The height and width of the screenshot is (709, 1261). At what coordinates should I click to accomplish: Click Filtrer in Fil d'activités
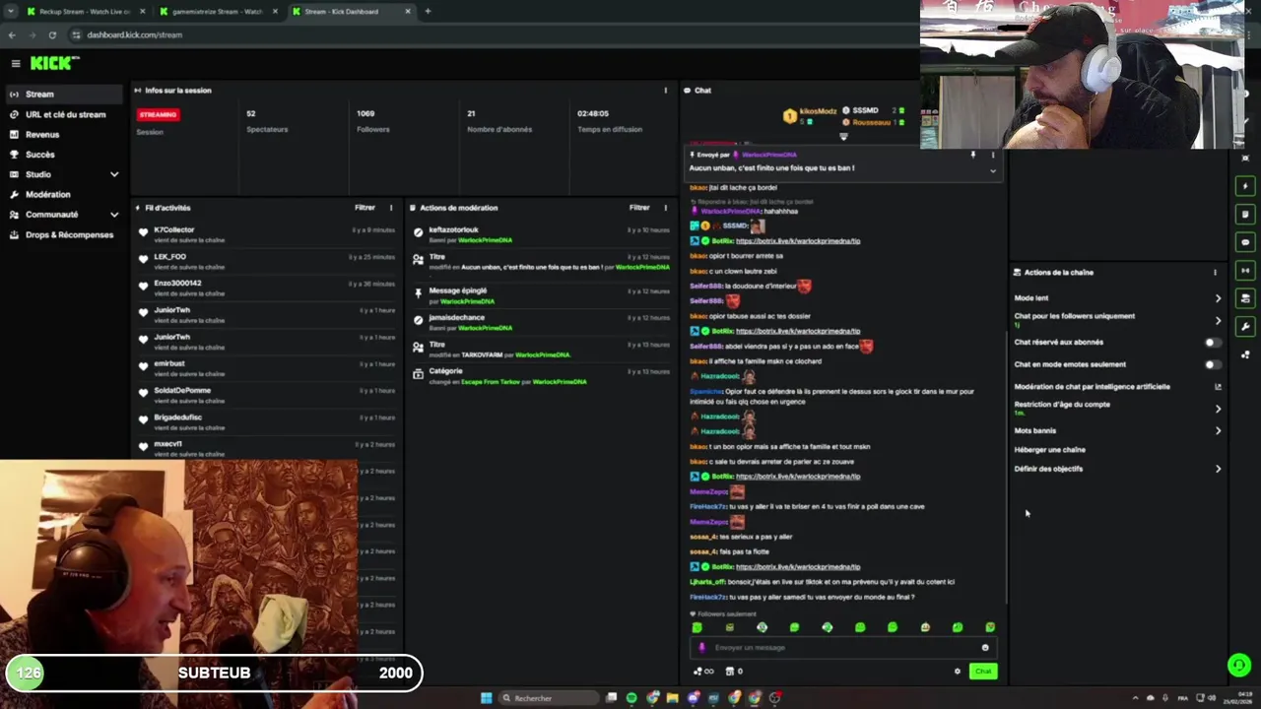[365, 208]
